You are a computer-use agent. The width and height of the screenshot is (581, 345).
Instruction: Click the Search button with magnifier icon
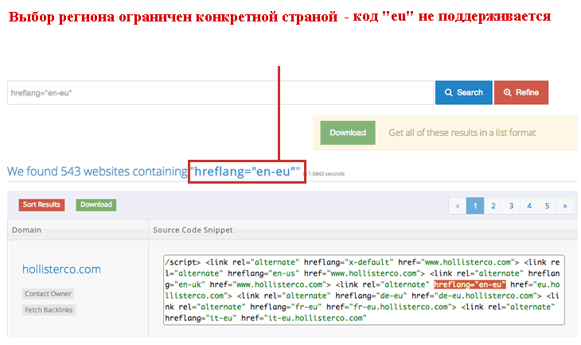[463, 92]
